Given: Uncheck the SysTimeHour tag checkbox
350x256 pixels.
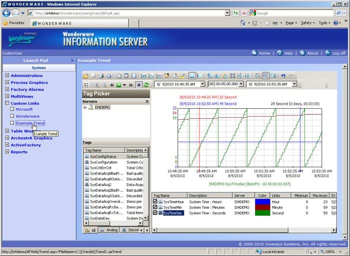Looking at the screenshot, I should pyautogui.click(x=155, y=201).
